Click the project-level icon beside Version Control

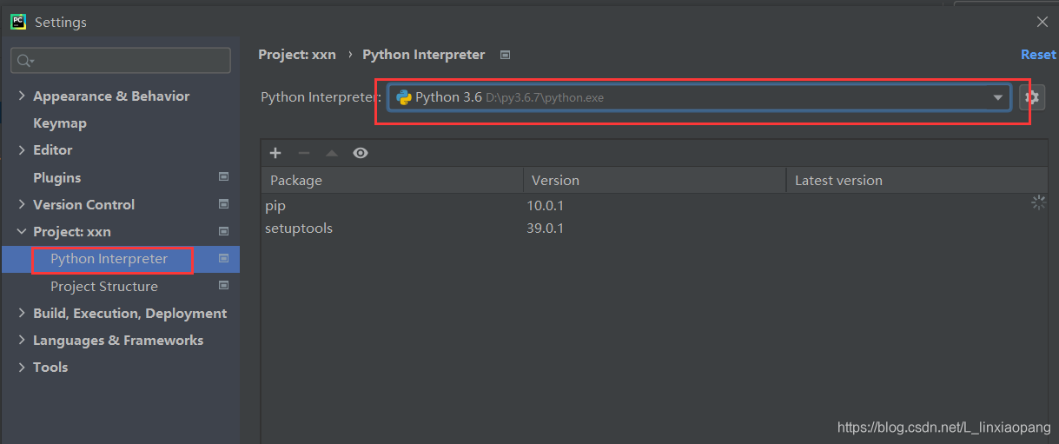[223, 204]
